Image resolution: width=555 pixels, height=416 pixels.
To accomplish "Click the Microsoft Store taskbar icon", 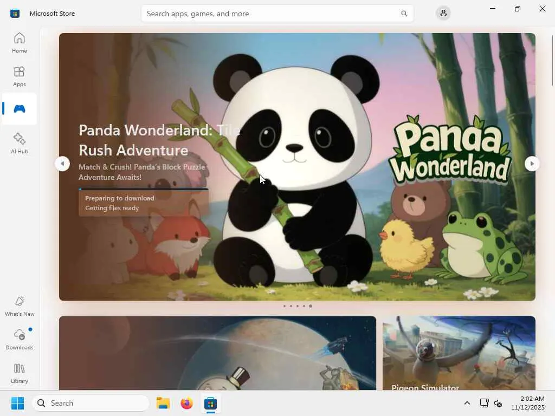I will [210, 403].
